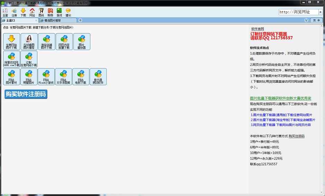Image resolution: width=325 pixels, height=196 pixels.
Task: Click the 购物 shopping toolbar icon
Action: 50,12
